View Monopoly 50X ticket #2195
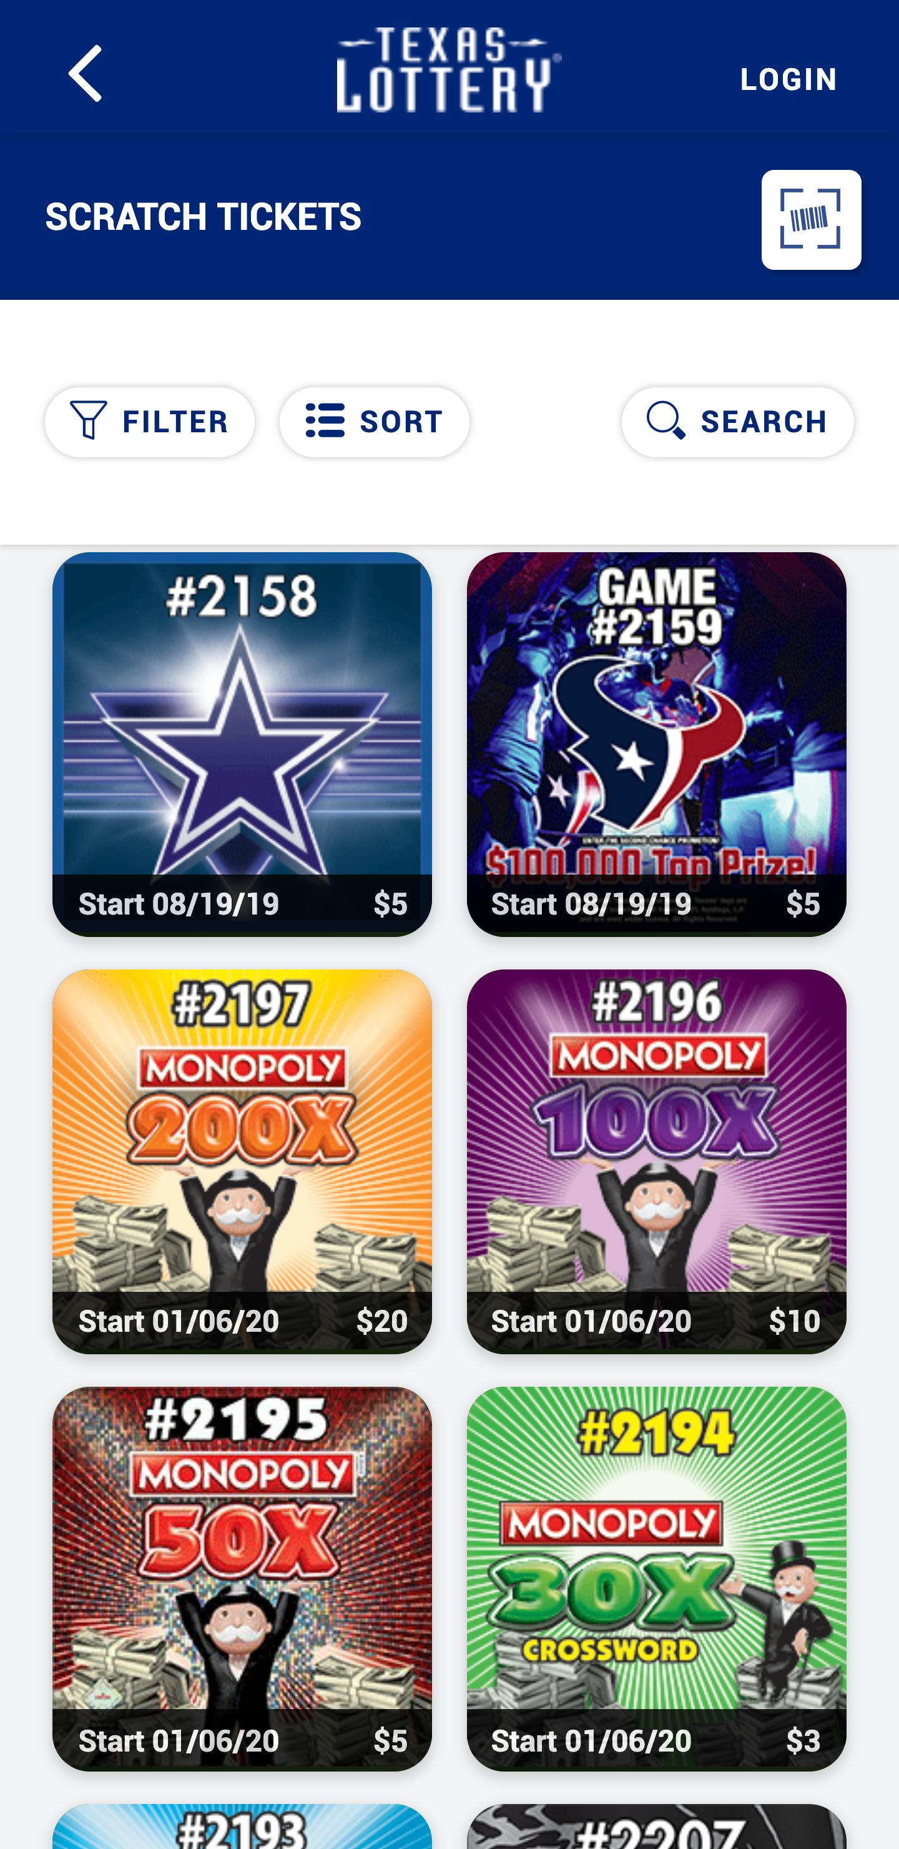 [x=242, y=1579]
